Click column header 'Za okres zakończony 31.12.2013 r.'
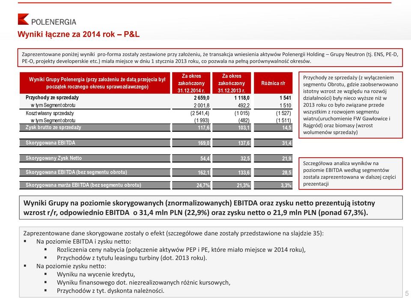 232,83
